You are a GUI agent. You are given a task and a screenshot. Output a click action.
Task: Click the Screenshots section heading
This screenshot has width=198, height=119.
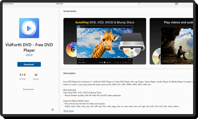70,11
